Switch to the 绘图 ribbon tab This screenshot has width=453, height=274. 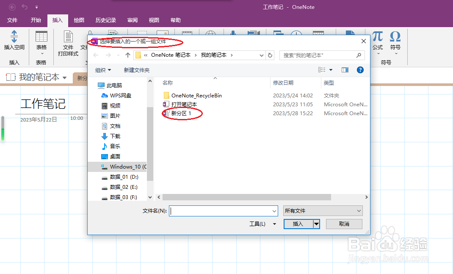click(79, 20)
